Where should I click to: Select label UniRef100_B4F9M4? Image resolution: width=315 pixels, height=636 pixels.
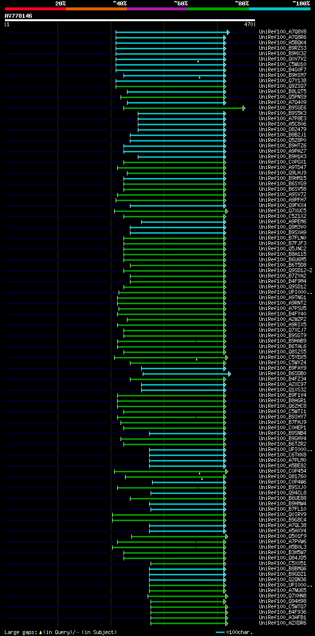pyautogui.click(x=283, y=282)
